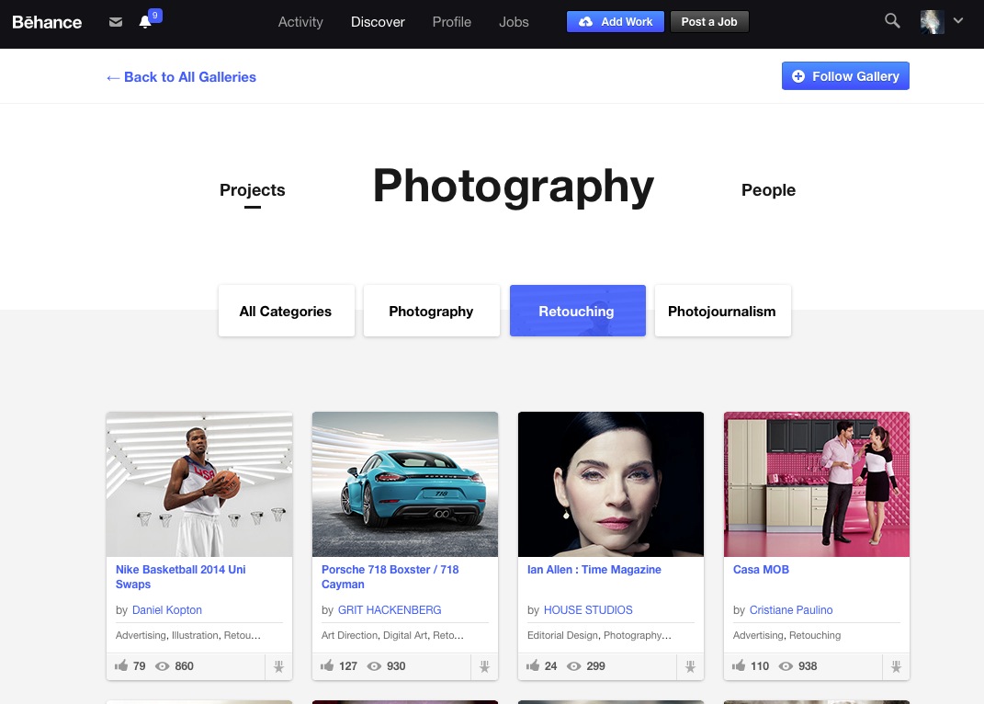Expand the account dropdown chevron
Screen dimensions: 984x704
[958, 21]
